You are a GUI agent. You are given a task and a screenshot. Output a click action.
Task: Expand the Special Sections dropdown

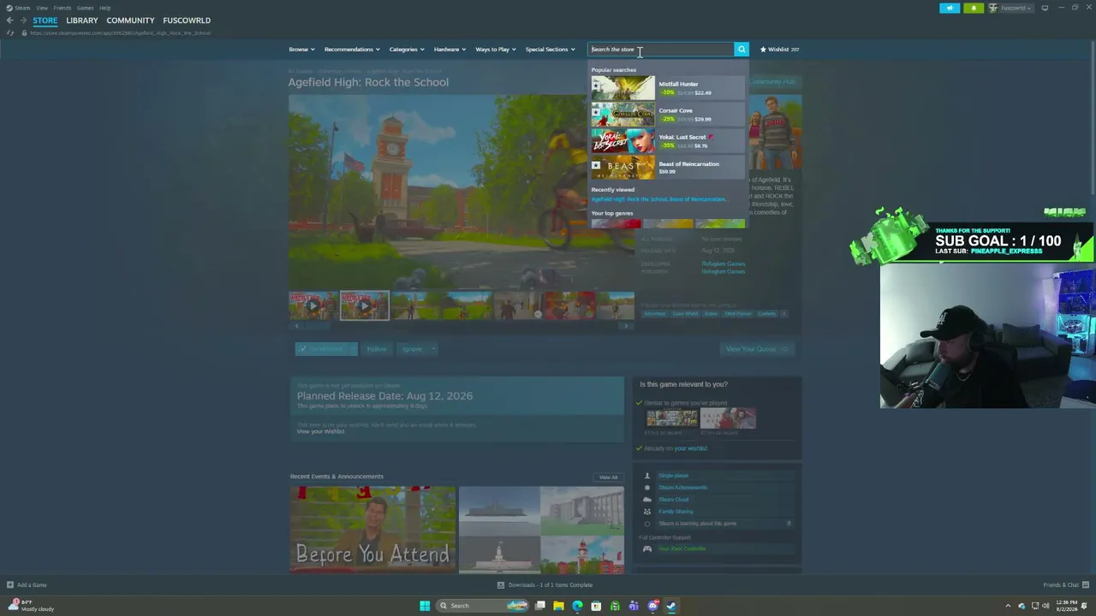550,50
